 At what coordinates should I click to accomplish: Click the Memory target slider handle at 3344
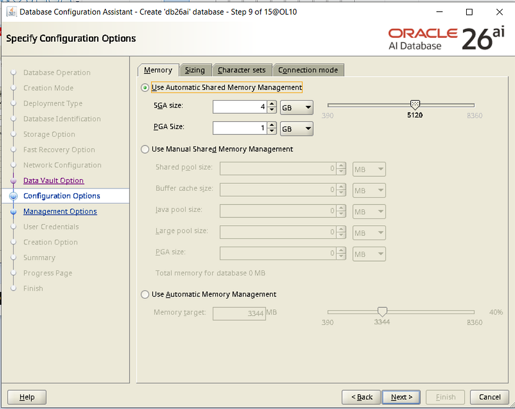[x=382, y=311]
